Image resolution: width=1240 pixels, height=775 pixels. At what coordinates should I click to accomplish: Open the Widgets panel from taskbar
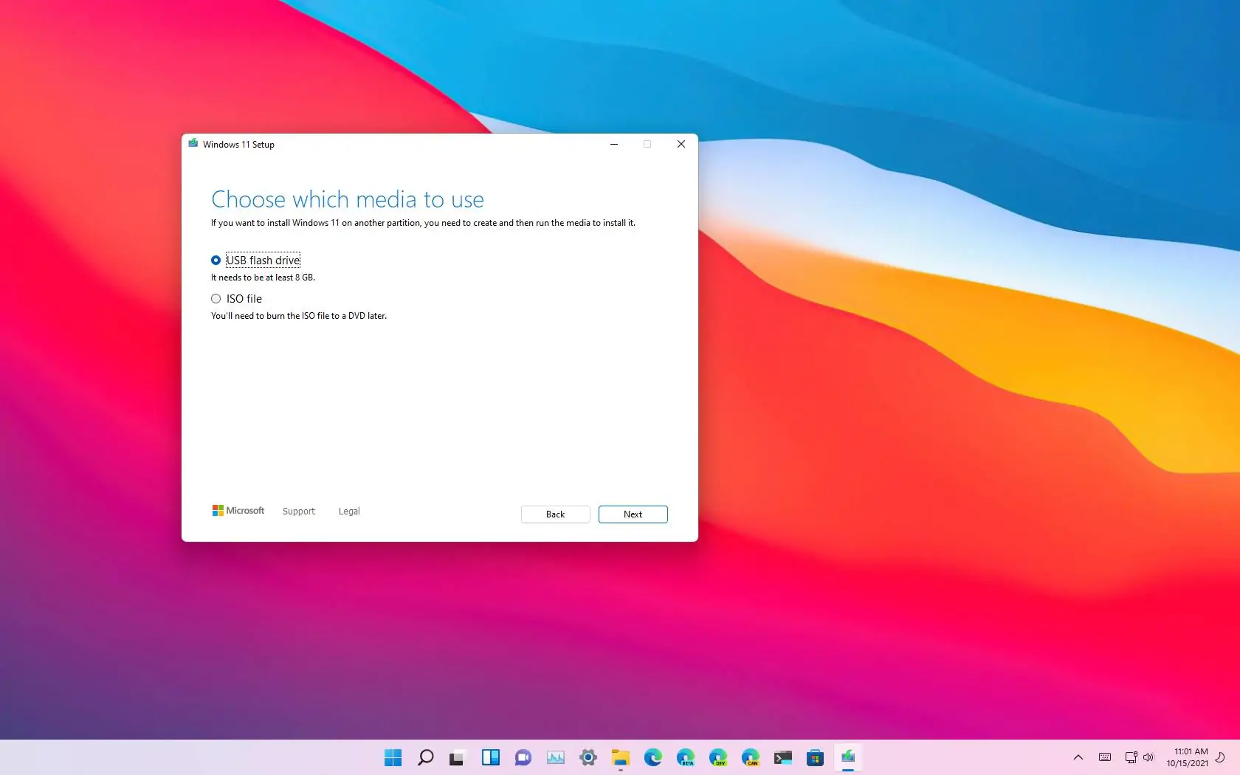[x=490, y=757]
